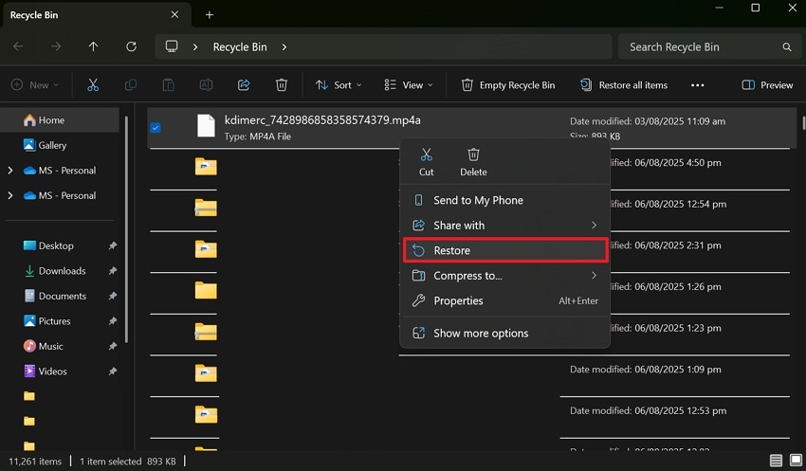Unpin Documents from the sidebar

[x=113, y=296]
